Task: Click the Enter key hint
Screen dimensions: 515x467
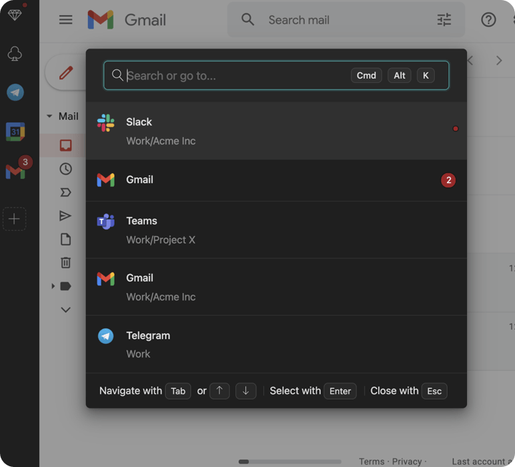Action: click(340, 390)
